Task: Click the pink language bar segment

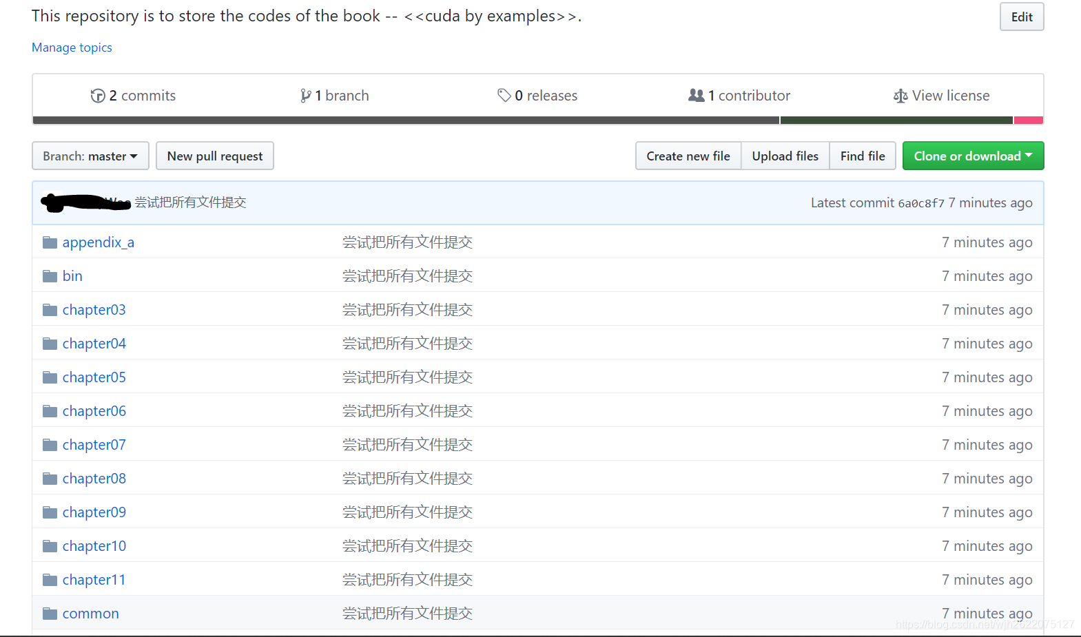Action: click(x=1029, y=120)
